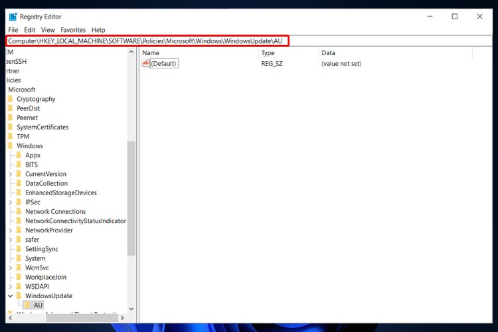Screen dimensions: 498x332
Task: Select the safer folder icon
Action: coord(19,240)
